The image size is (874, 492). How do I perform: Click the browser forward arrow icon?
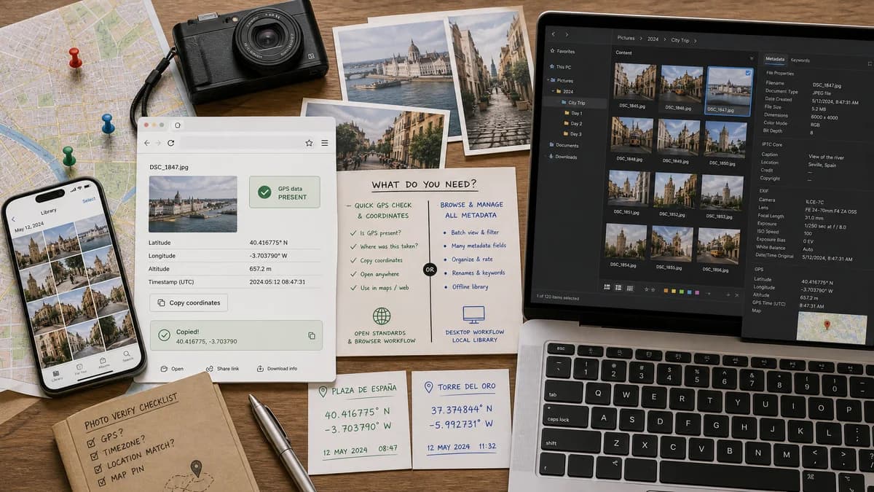159,144
